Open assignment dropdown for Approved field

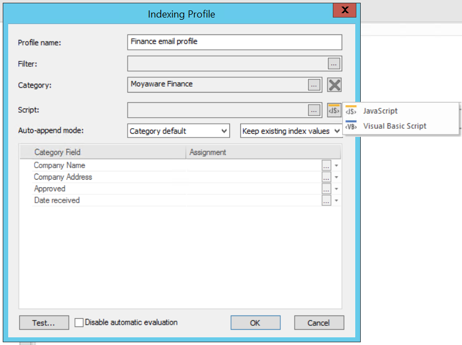[x=336, y=189]
